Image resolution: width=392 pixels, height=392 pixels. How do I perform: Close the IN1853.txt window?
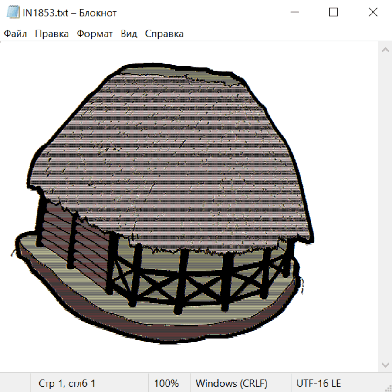(373, 13)
